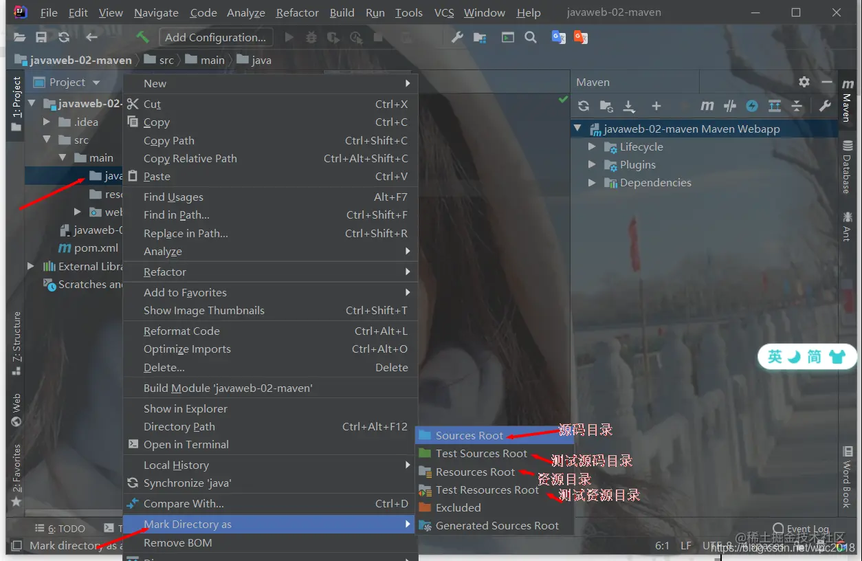Expand the .idea folder
This screenshot has height=561, width=862.
[x=47, y=122]
